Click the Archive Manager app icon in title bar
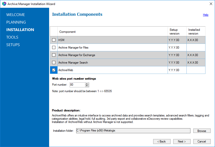This screenshot has height=147, width=215. click(4, 4)
